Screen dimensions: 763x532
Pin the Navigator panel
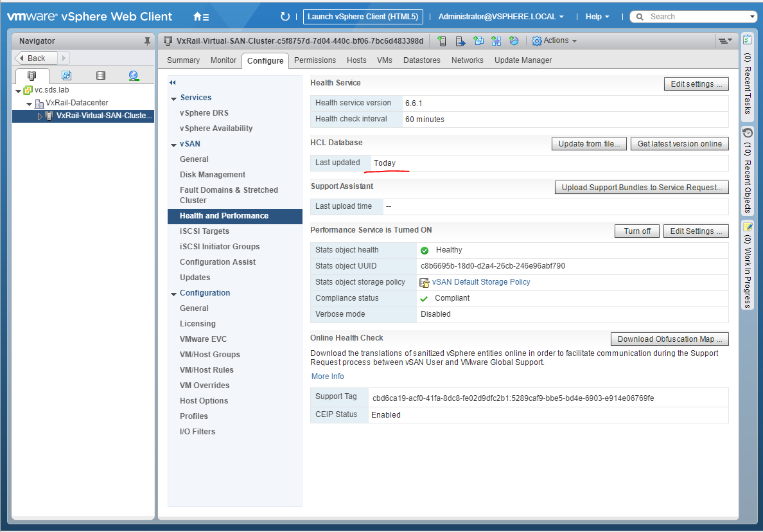[147, 41]
